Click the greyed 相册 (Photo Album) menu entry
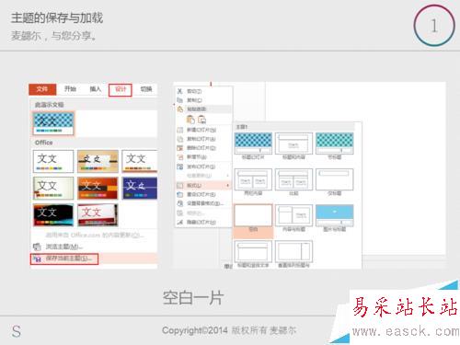 click(x=203, y=213)
